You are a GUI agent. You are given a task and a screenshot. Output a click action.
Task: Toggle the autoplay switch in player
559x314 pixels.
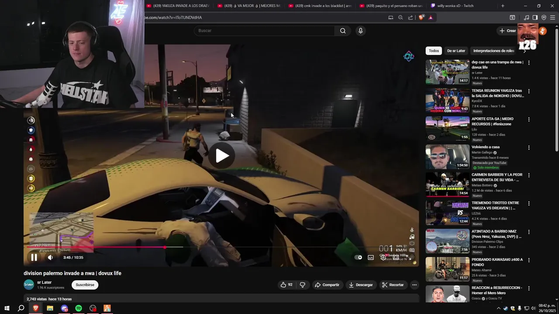(358, 257)
